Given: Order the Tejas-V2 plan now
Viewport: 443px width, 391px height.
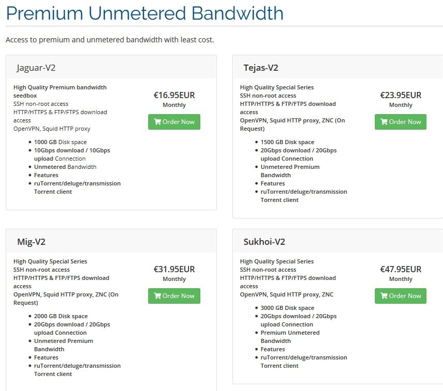Looking at the screenshot, I should click(x=400, y=122).
